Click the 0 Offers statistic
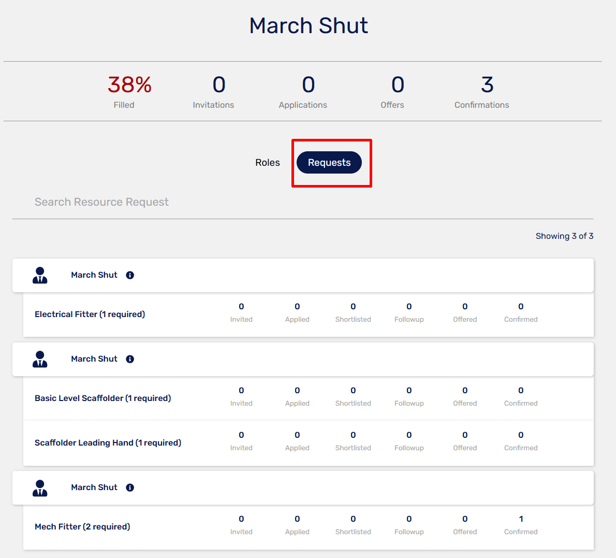Image resolution: width=616 pixels, height=558 pixels. pos(392,92)
